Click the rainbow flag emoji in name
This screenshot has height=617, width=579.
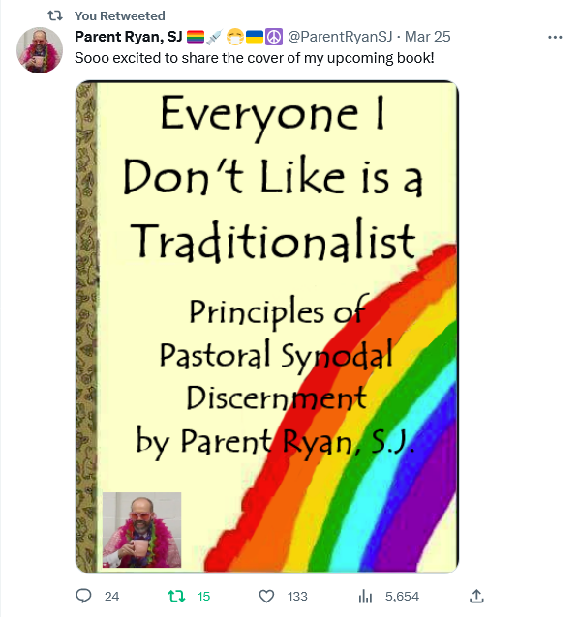click(x=196, y=37)
